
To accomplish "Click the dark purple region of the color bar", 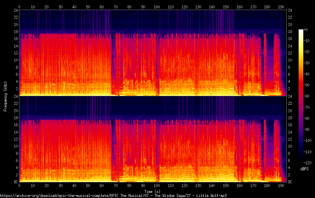I will tap(301, 134).
